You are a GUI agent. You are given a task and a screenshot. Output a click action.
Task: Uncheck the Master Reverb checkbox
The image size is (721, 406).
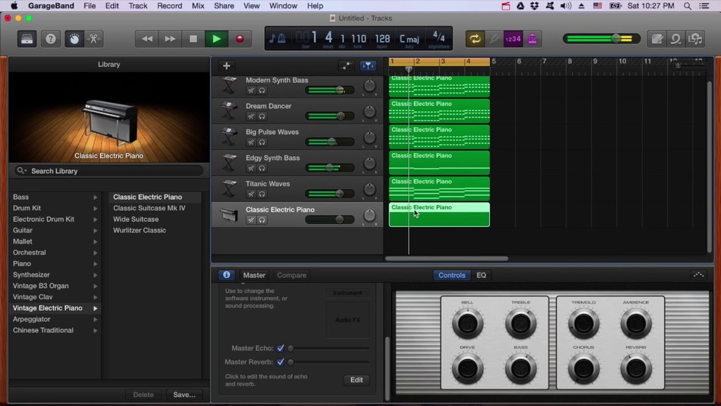click(281, 362)
